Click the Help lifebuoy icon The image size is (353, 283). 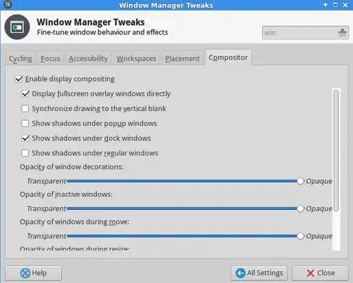25,273
